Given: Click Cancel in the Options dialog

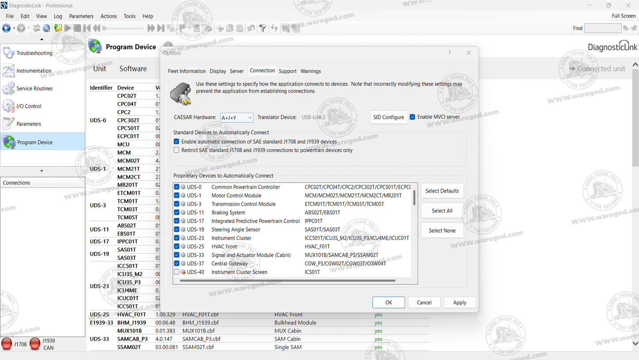Looking at the screenshot, I should [x=424, y=302].
